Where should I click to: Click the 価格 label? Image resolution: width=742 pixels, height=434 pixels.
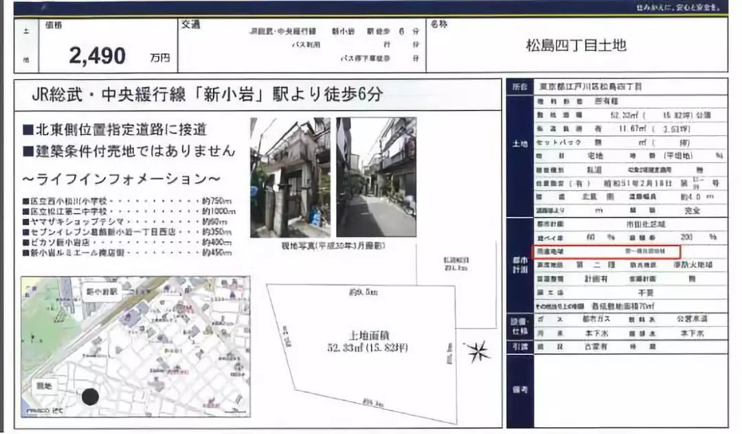point(54,25)
